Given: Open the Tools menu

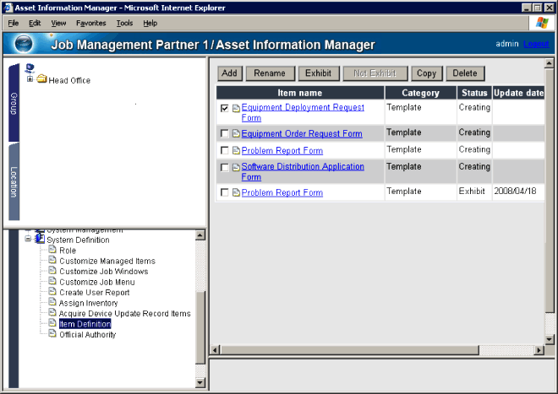Looking at the screenshot, I should tap(124, 23).
